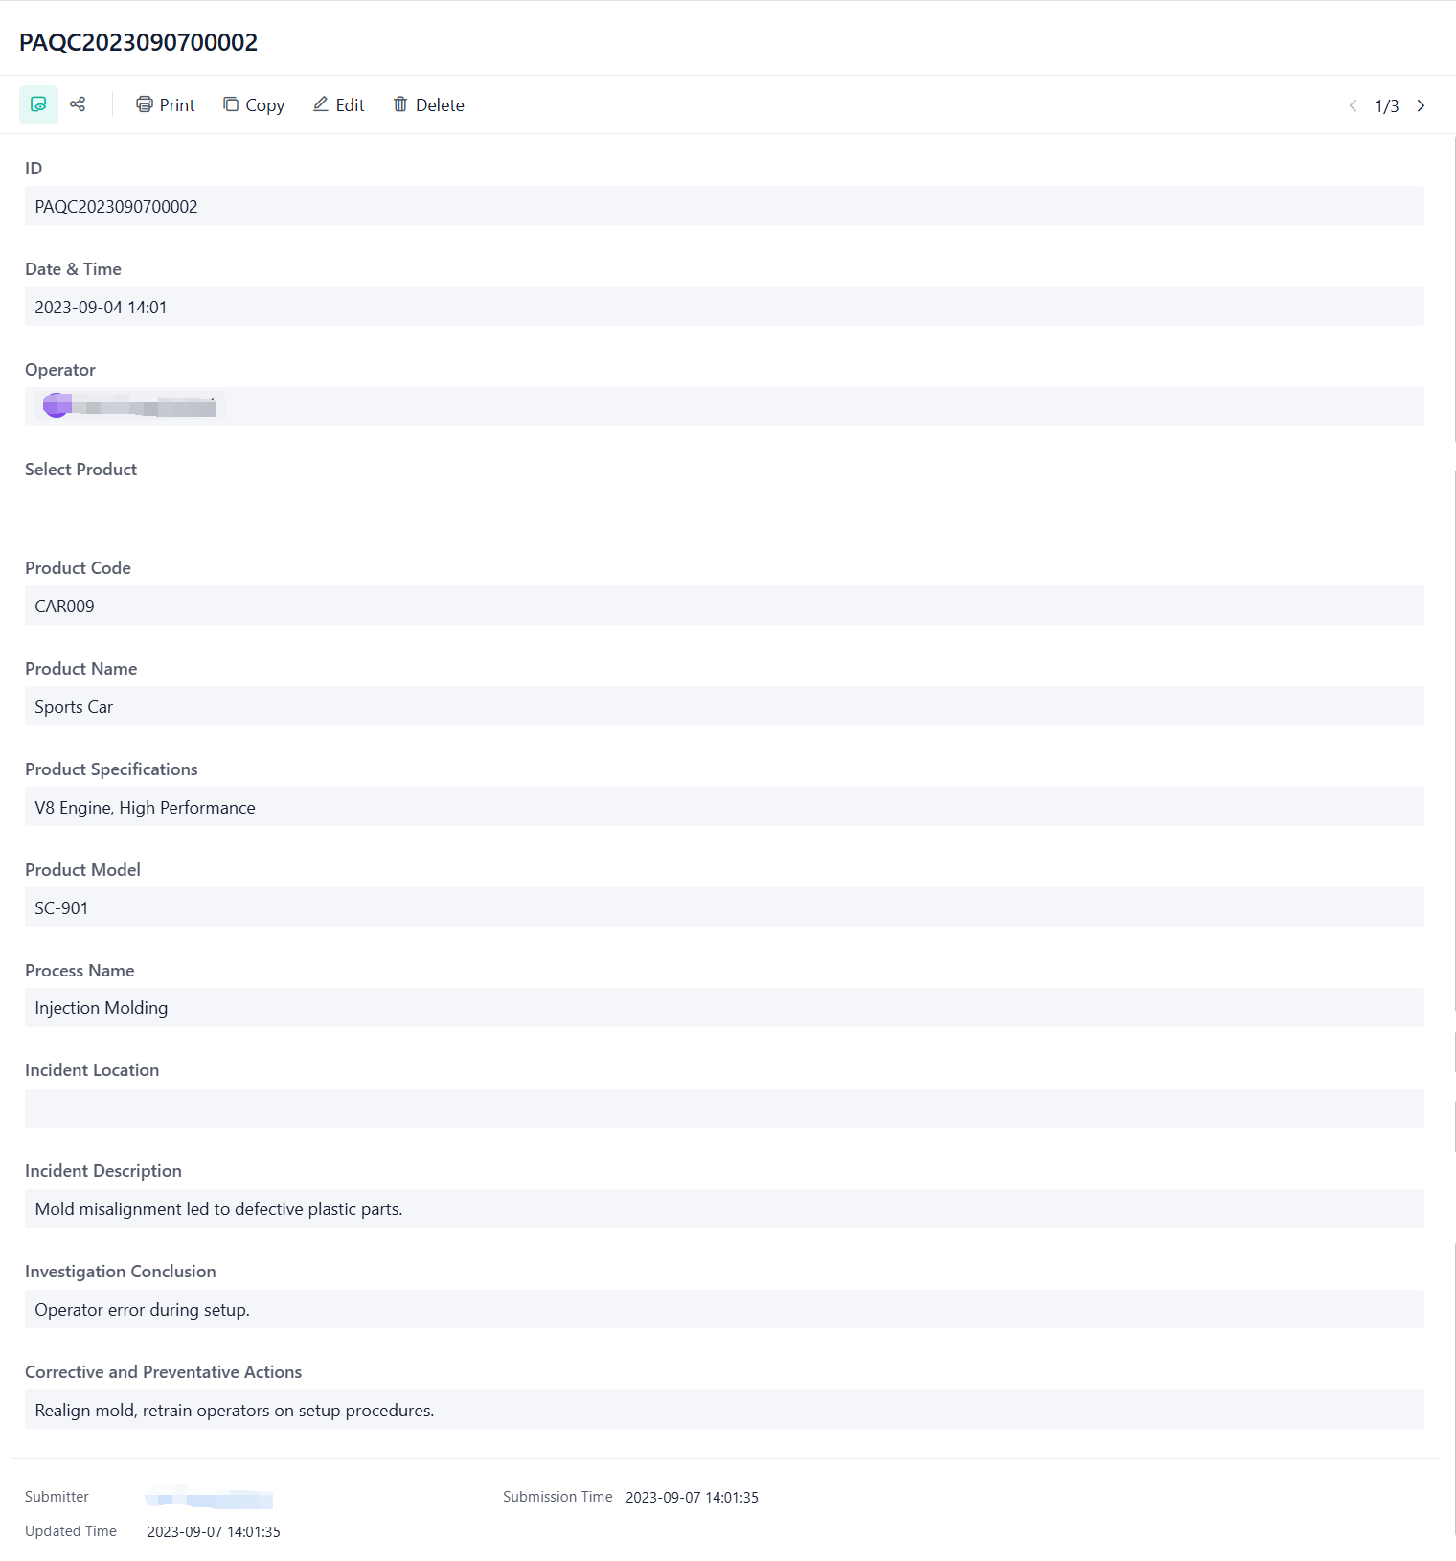Viewport: 1456px width, 1561px height.
Task: Click the empty Incident Location field
Action: (x=723, y=1109)
